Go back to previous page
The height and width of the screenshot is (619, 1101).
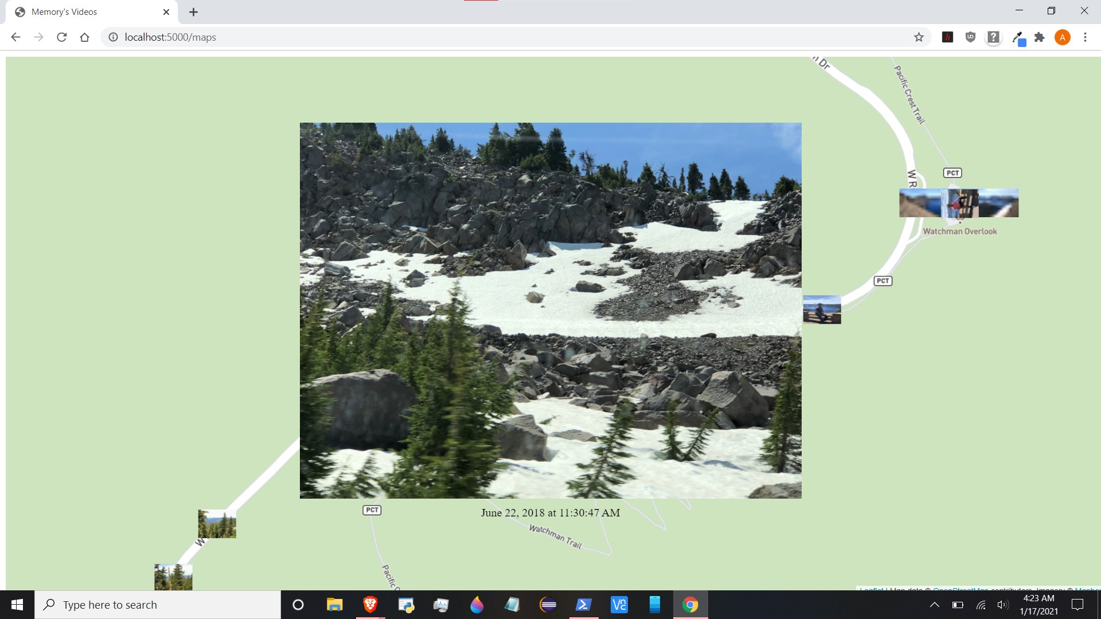15,37
